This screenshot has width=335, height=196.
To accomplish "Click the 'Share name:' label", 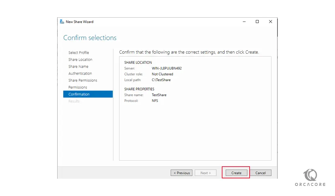I will tap(134, 95).
